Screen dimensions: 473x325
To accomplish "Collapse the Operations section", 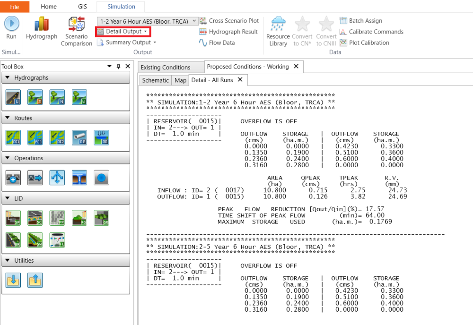I will tap(8, 158).
